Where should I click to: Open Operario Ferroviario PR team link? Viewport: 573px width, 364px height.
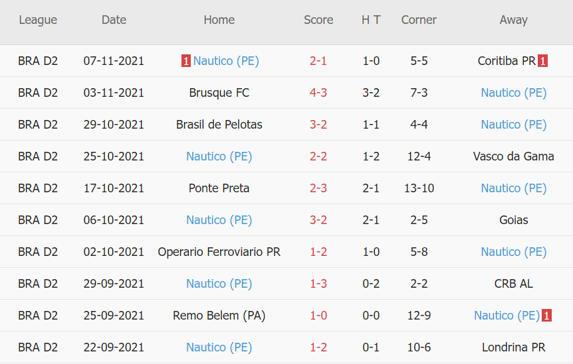point(219,252)
